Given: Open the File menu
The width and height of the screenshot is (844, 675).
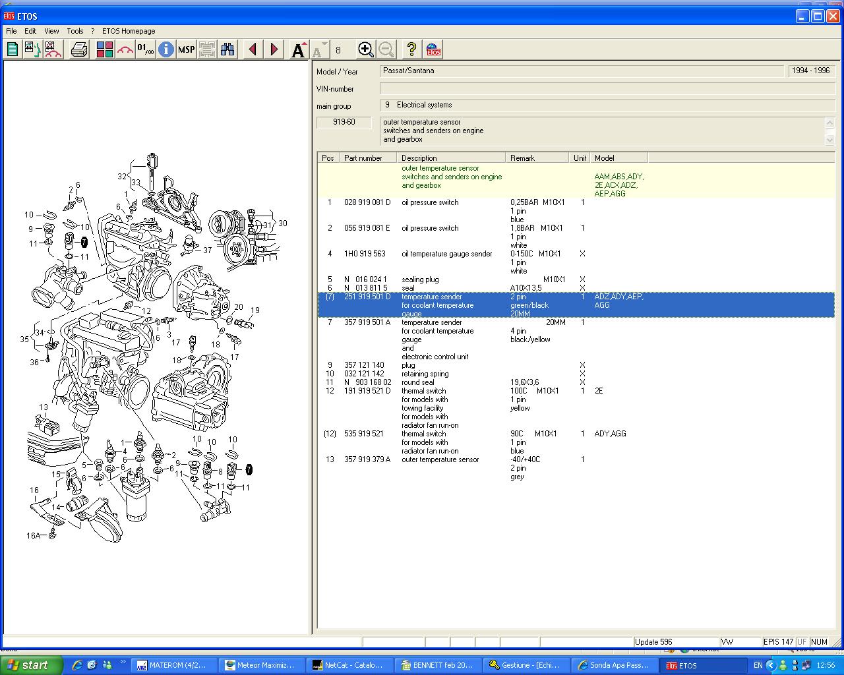Looking at the screenshot, I should (x=11, y=31).
